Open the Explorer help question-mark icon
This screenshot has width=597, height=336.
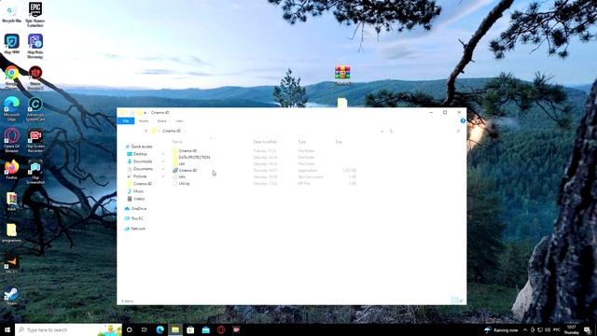pos(463,120)
